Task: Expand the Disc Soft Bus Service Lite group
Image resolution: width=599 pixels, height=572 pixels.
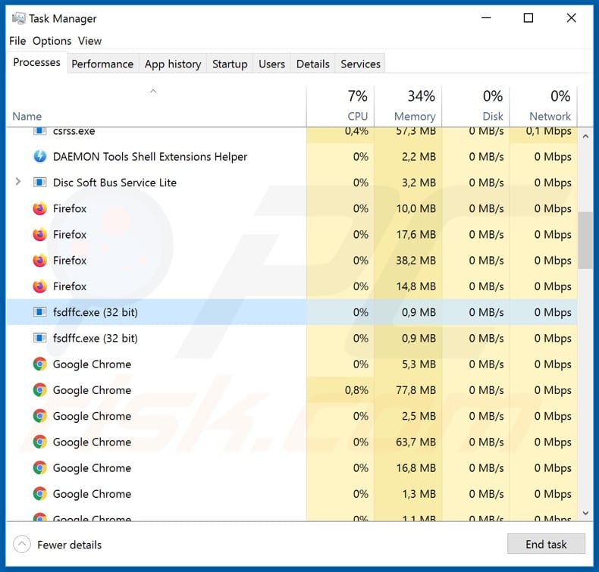Action: (17, 182)
